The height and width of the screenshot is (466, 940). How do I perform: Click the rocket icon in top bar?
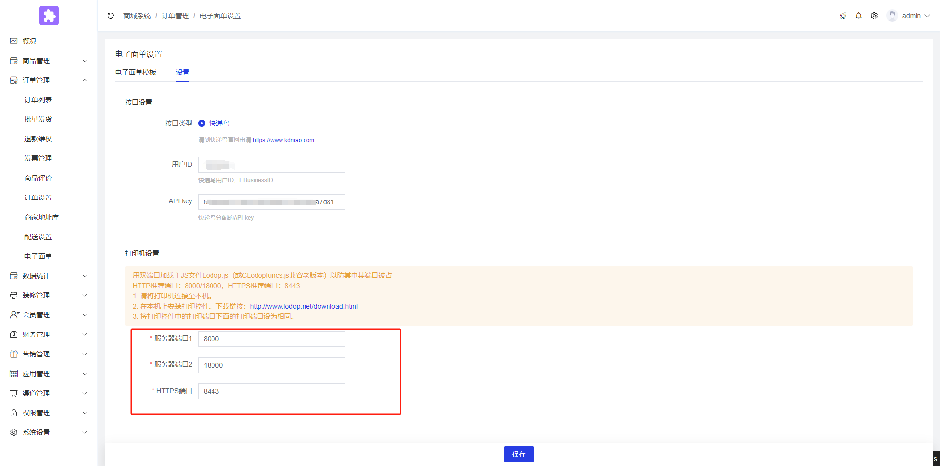[843, 16]
